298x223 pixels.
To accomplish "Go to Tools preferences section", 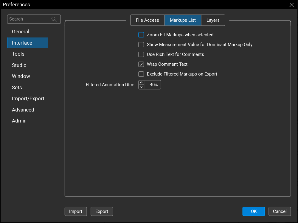I will click(x=18, y=54).
